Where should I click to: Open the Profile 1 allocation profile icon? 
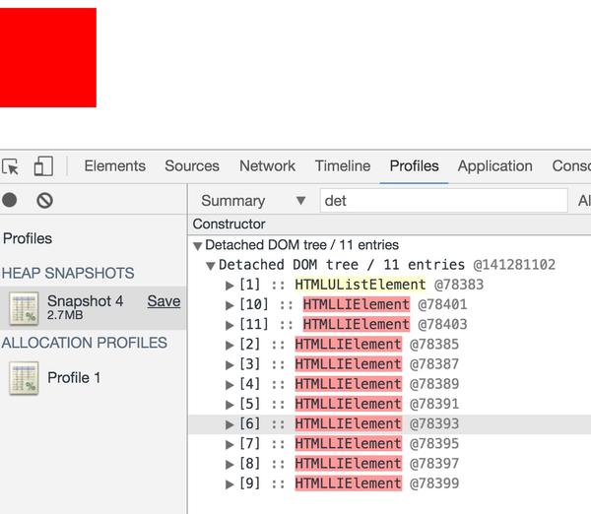(24, 378)
